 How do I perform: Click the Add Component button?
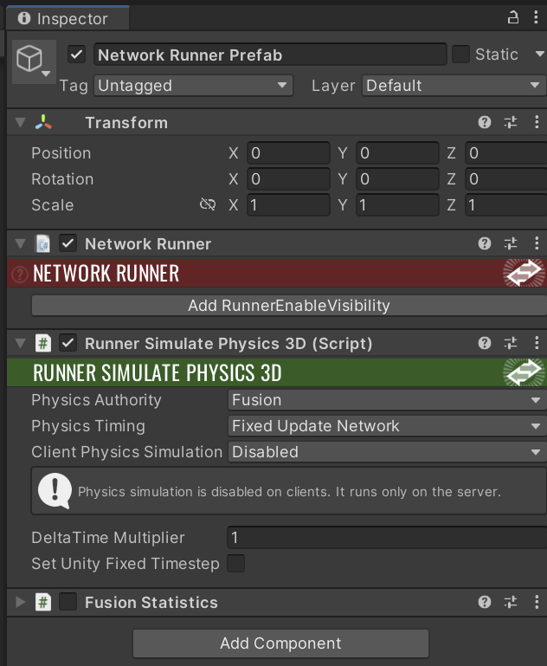tap(280, 643)
